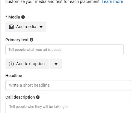Click the Primary text info icon
Viewport: 136px width, 113px height.
[31, 40]
